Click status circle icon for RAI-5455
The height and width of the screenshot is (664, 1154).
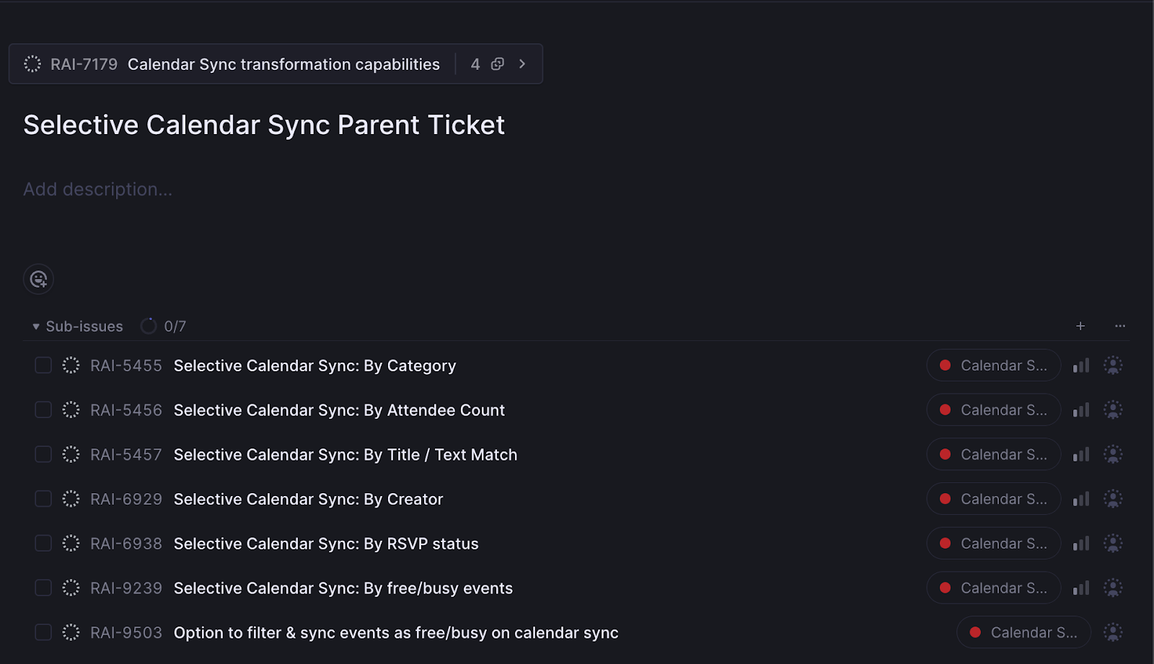pos(71,366)
